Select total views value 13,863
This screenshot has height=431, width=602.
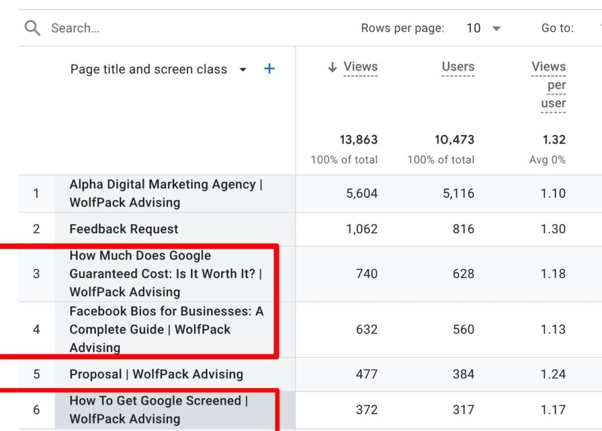click(359, 140)
